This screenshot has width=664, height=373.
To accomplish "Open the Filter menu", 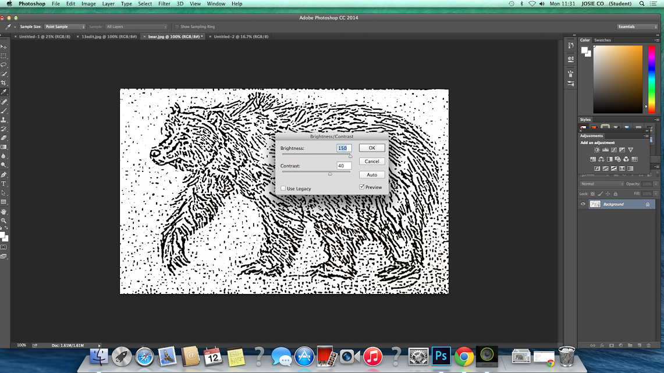I will 164,4.
